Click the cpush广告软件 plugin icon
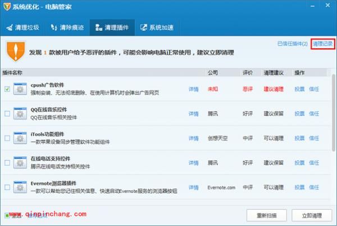Viewport: 337px width, 226px height. click(x=20, y=89)
